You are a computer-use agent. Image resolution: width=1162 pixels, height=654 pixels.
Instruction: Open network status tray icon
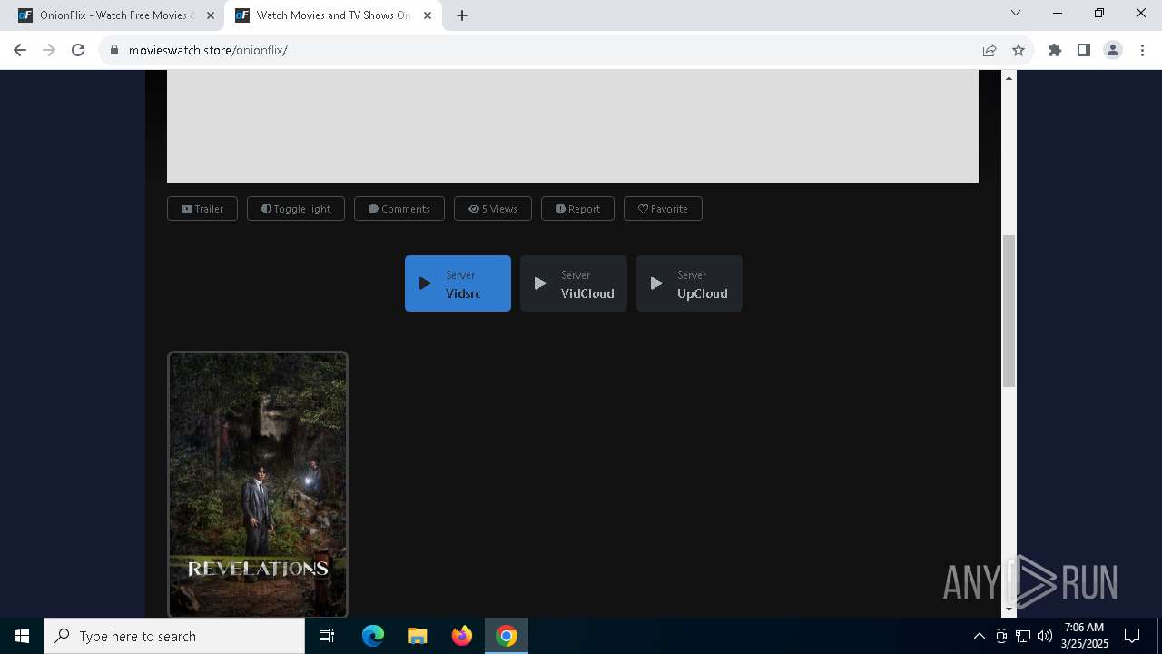(x=1023, y=636)
